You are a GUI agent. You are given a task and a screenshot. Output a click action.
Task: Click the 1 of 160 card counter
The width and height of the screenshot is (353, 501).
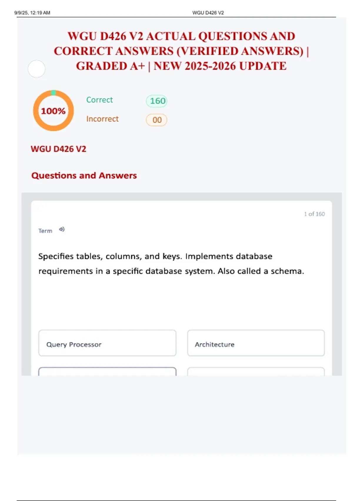click(314, 214)
